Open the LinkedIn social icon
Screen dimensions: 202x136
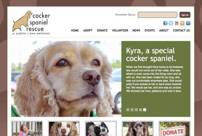coord(188,23)
